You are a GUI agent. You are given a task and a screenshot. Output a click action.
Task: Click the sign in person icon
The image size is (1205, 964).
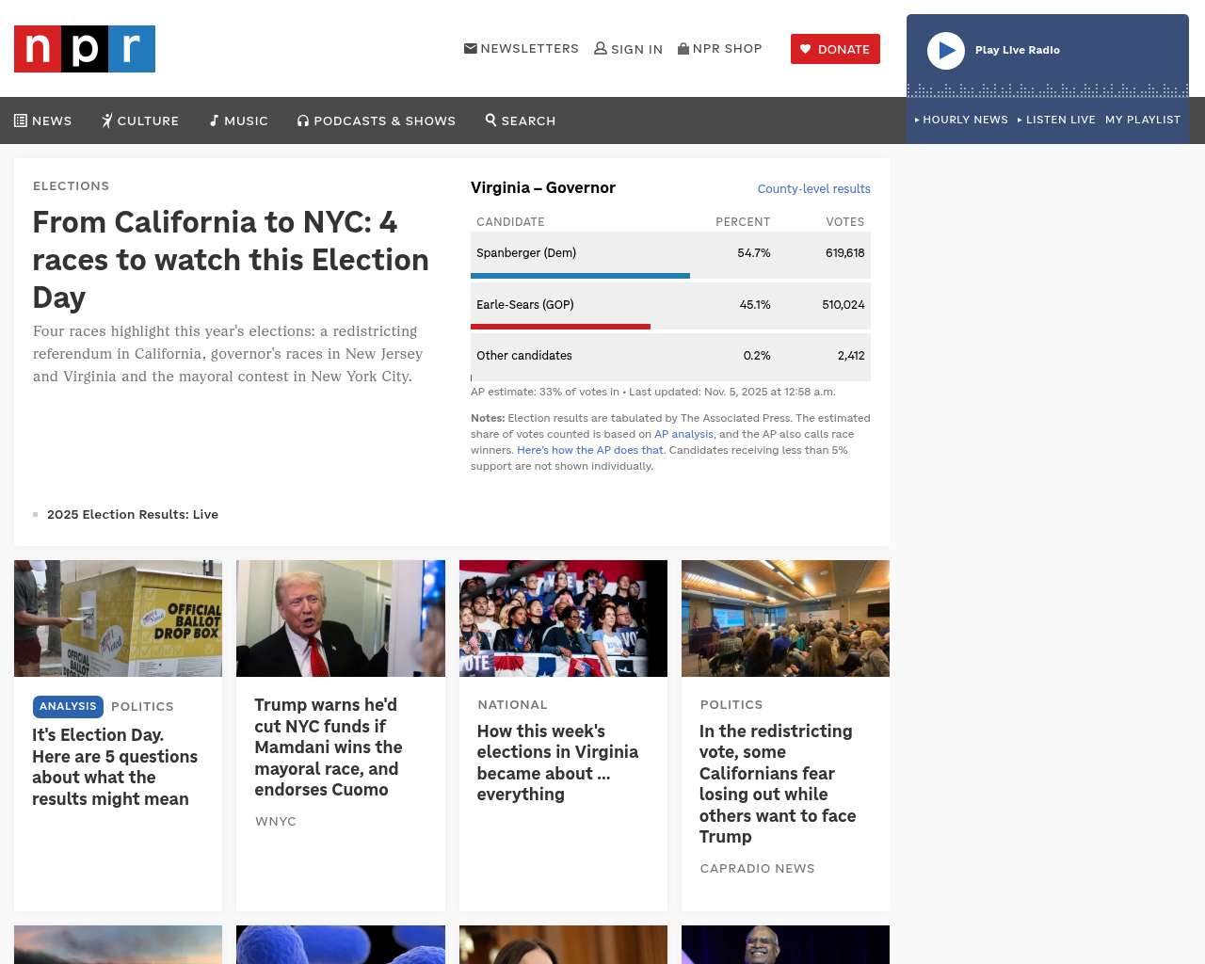pyautogui.click(x=601, y=48)
